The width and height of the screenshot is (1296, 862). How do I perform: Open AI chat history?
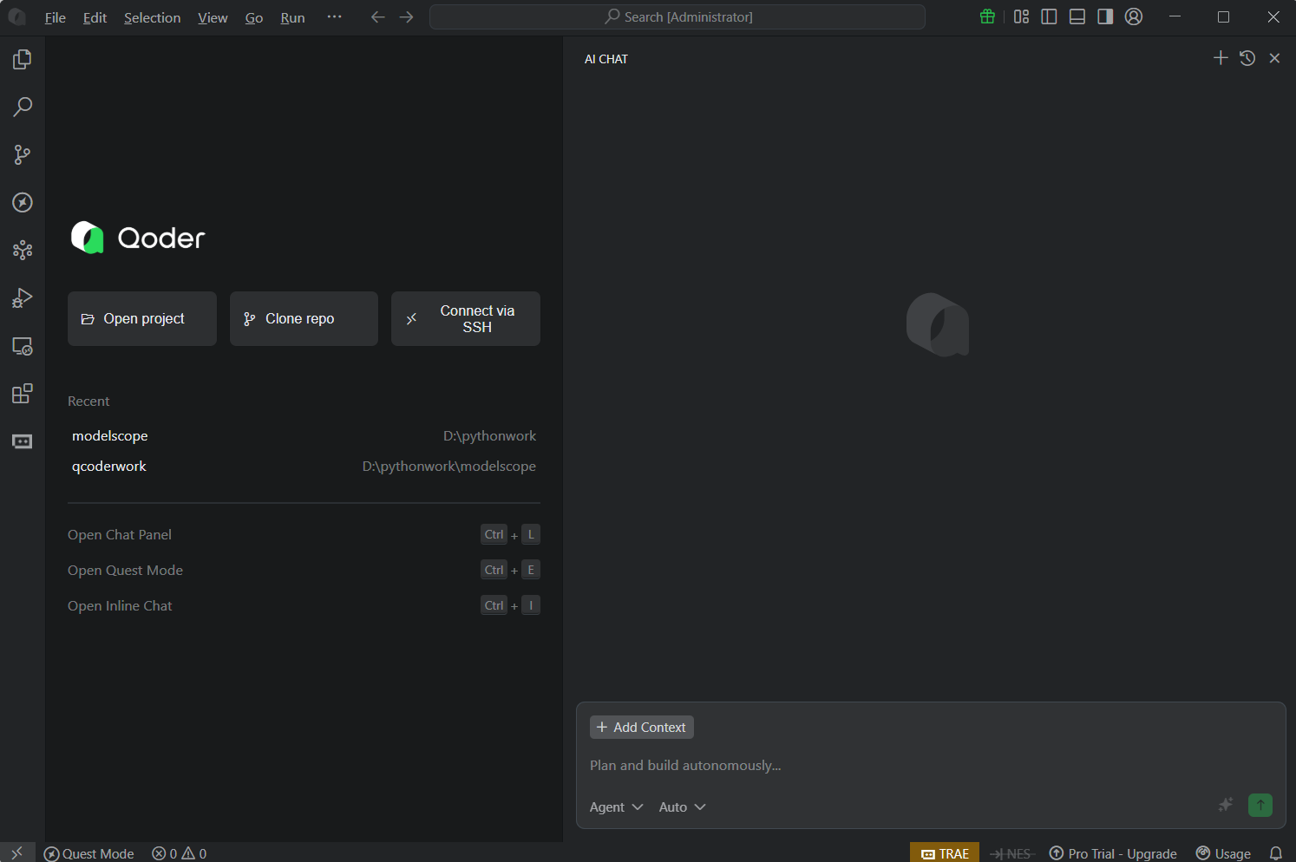pyautogui.click(x=1247, y=58)
